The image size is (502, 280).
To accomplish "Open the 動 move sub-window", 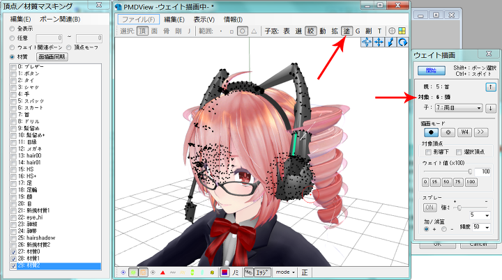I will [323, 31].
